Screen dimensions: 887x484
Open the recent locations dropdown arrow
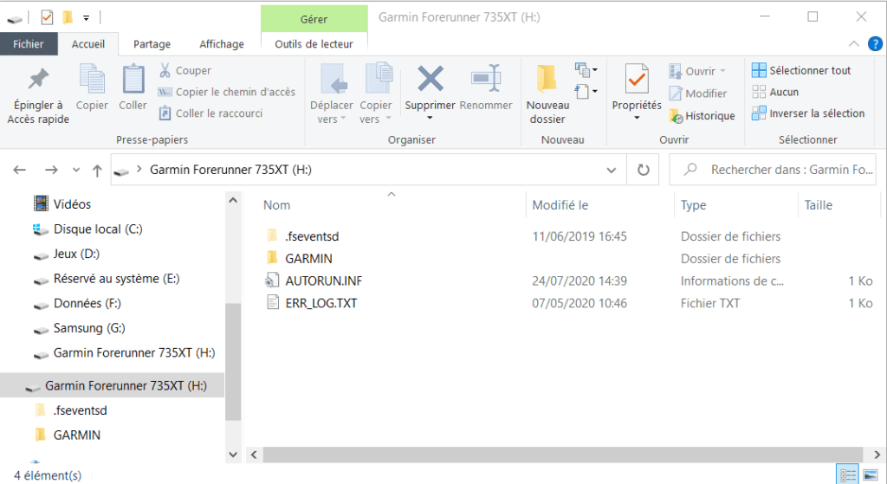(x=75, y=171)
